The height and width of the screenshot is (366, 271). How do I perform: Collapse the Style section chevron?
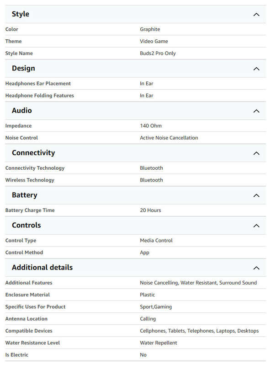click(256, 15)
